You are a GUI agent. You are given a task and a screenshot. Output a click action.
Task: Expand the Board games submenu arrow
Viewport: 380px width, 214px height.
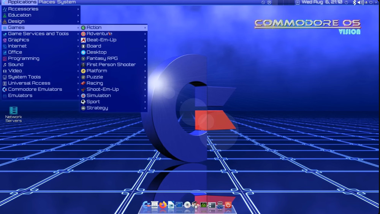point(145,46)
